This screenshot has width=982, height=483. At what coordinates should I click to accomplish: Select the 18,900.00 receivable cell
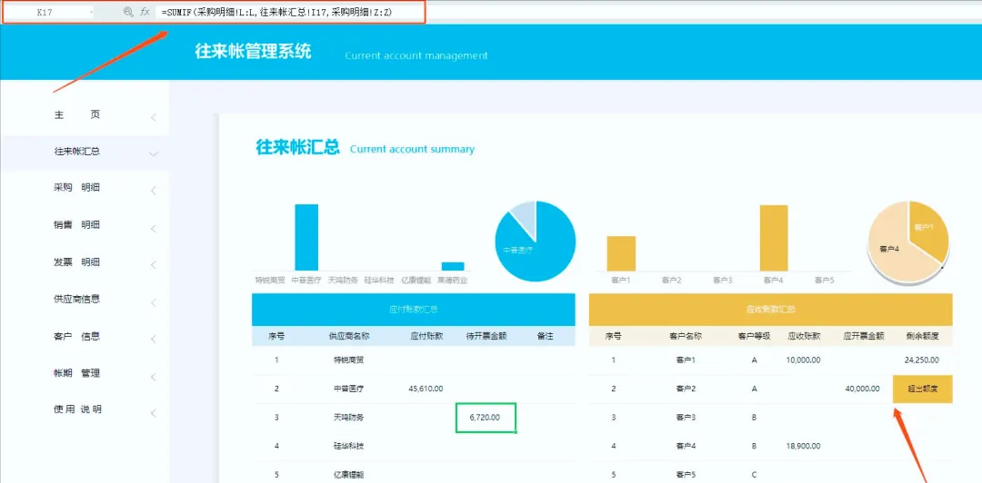click(803, 446)
